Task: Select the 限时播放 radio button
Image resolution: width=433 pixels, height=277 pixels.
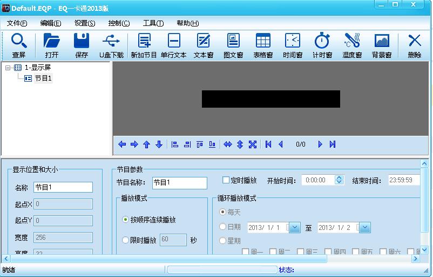Action: click(126, 240)
